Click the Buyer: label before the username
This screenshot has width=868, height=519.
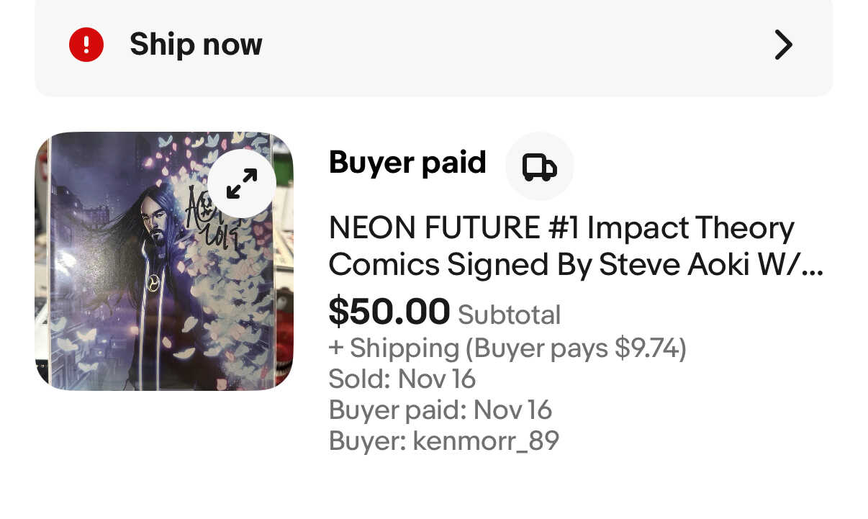(368, 441)
